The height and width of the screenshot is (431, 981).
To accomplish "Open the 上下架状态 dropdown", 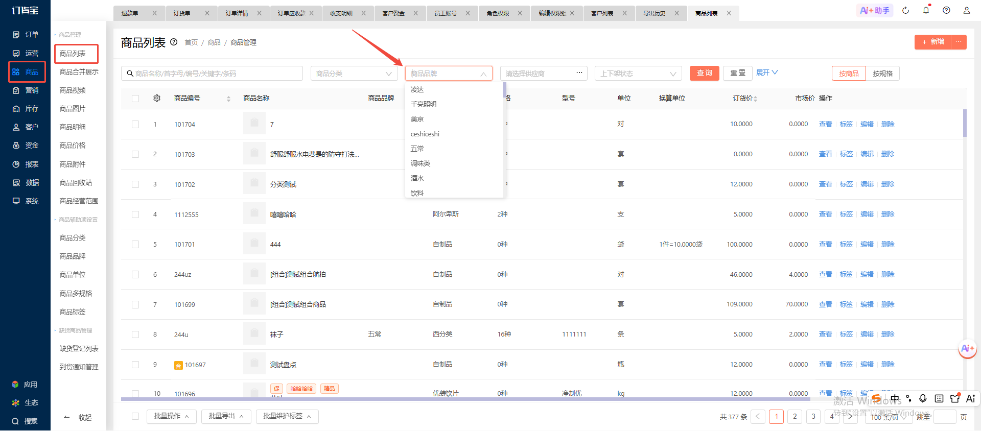I will click(x=638, y=74).
